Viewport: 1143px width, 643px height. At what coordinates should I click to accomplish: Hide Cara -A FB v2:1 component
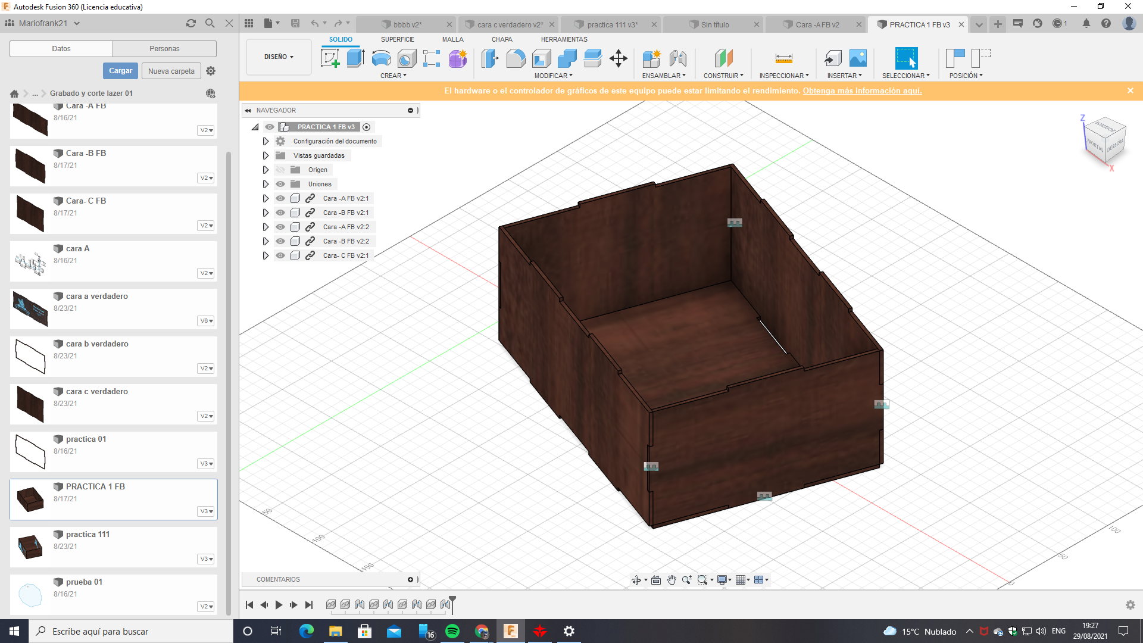pyautogui.click(x=280, y=198)
